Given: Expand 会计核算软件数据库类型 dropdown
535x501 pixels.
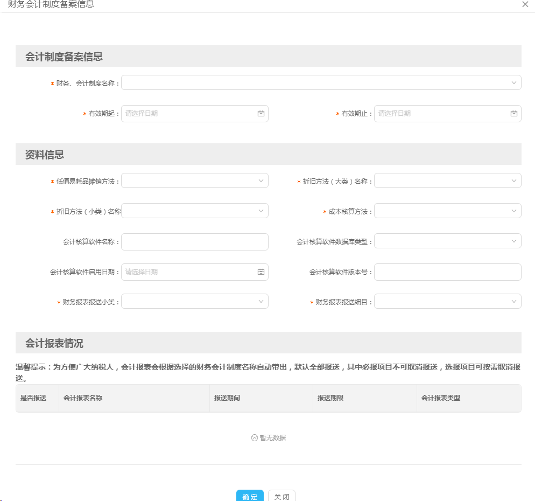Looking at the screenshot, I should [x=448, y=241].
